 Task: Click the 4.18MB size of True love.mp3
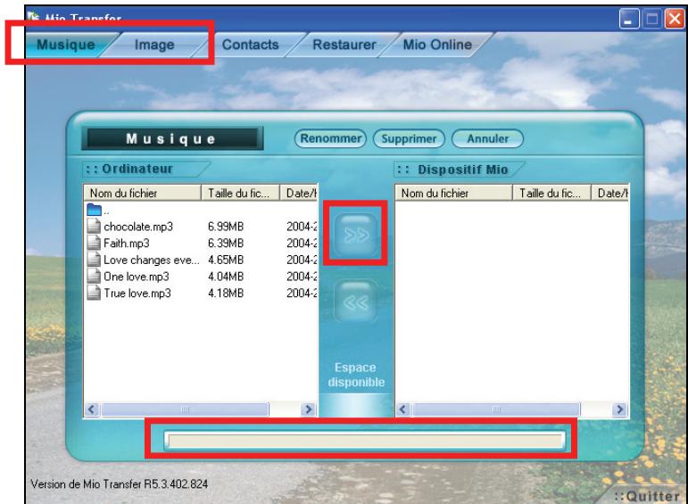click(x=226, y=293)
